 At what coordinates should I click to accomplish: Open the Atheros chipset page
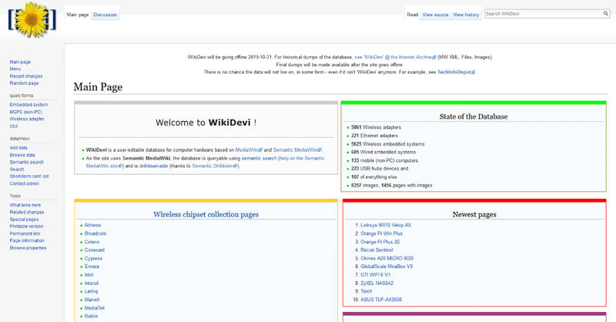tap(92, 225)
